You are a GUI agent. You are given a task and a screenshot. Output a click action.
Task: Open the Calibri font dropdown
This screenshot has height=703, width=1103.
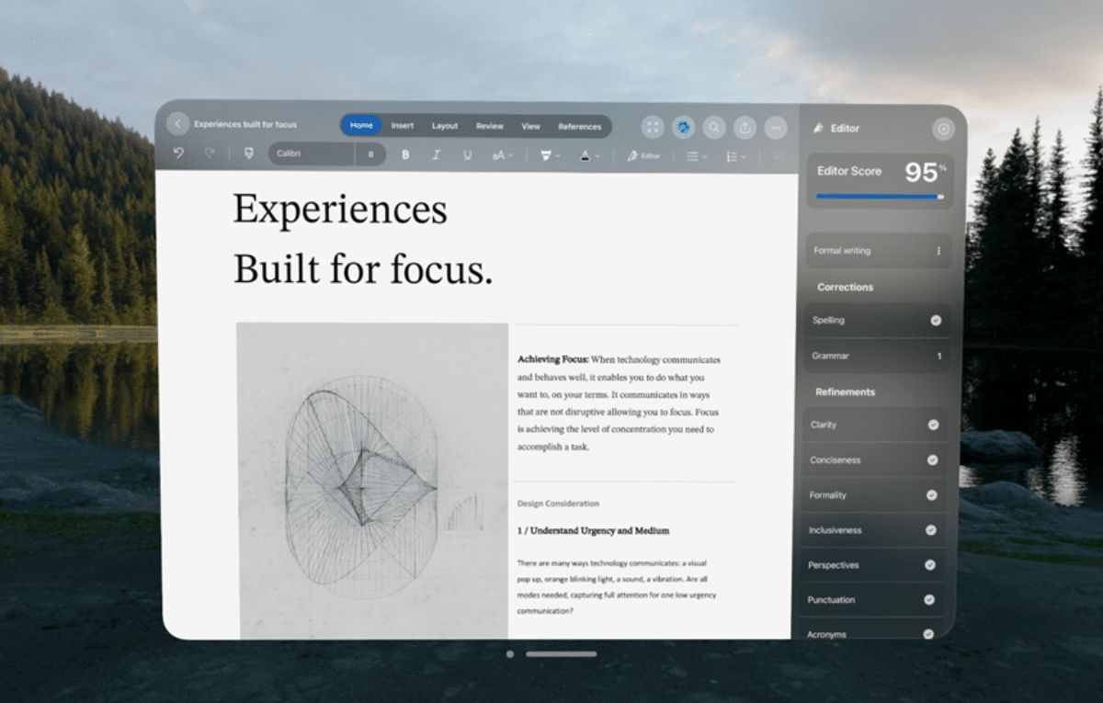click(311, 154)
